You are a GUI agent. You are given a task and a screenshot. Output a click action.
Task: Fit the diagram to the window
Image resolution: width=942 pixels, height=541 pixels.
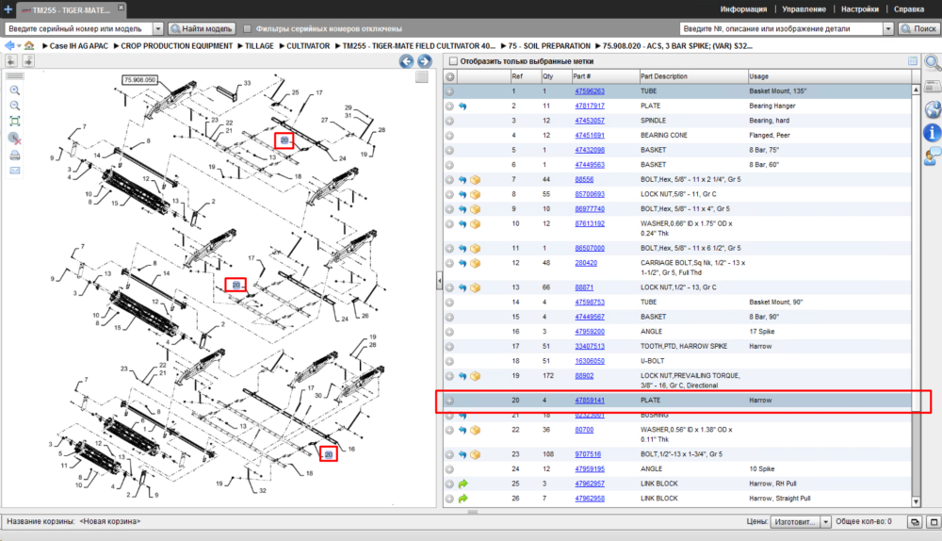coord(15,121)
